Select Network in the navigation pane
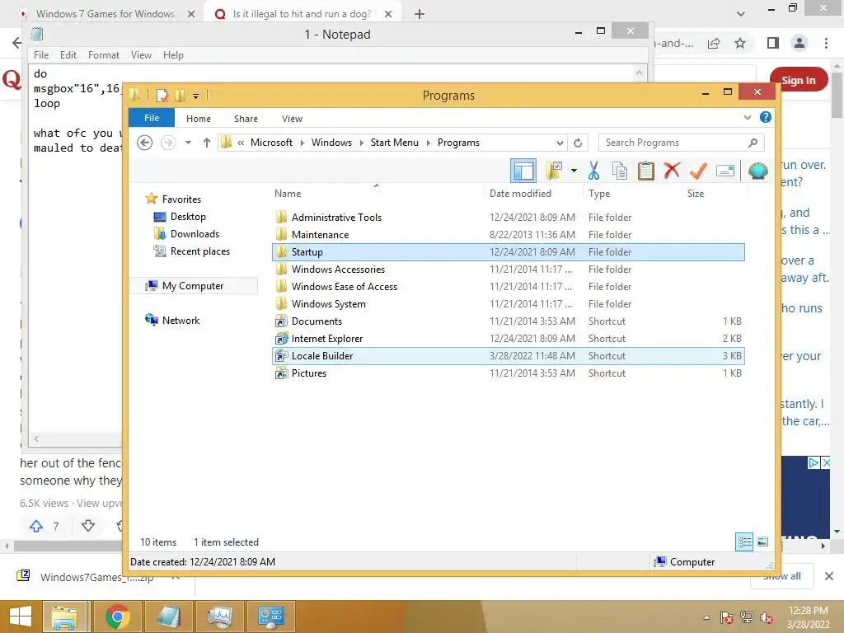 coord(181,321)
